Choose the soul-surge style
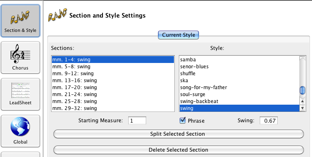Viewport: 312px width, 157px height. [x=239, y=94]
